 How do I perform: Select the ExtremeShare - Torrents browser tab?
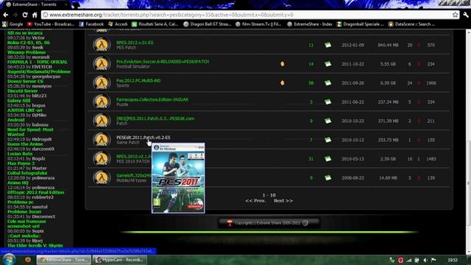(35, 4)
